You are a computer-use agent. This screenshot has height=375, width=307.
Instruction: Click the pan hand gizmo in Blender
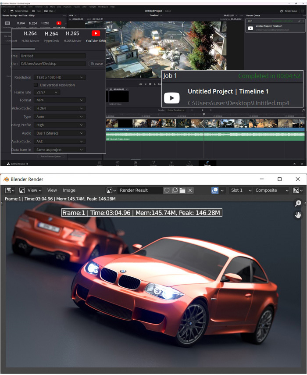click(x=298, y=215)
